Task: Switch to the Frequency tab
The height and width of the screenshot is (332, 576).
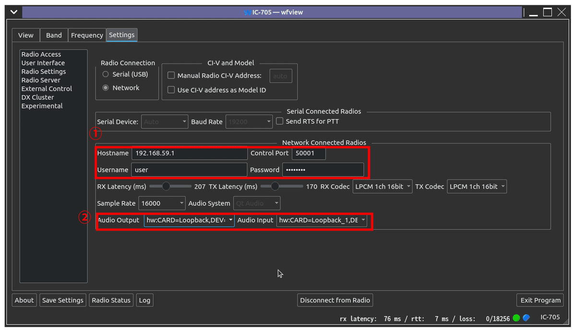Action: click(87, 34)
